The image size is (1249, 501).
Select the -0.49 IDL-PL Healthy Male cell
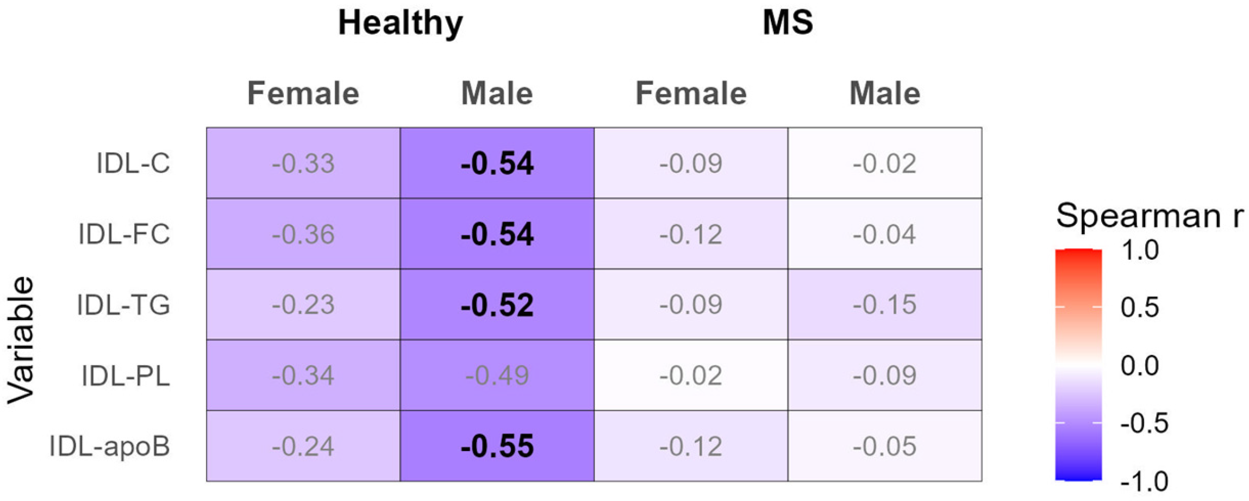tap(497, 375)
